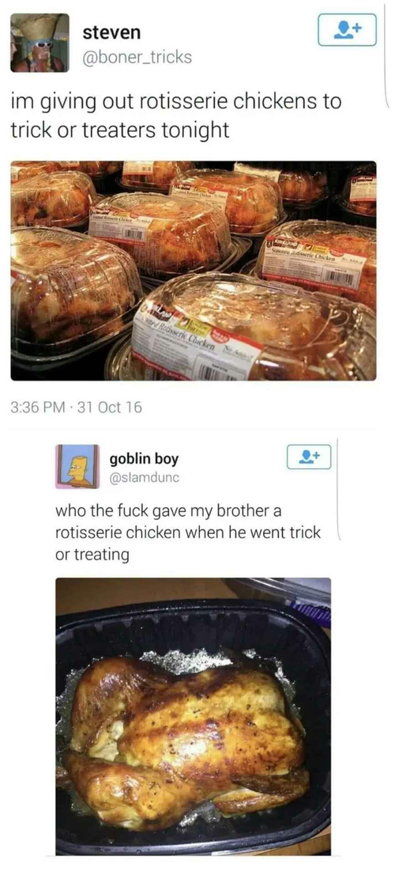Open the @slamdunc handle
The height and width of the screenshot is (872, 395).
145,478
